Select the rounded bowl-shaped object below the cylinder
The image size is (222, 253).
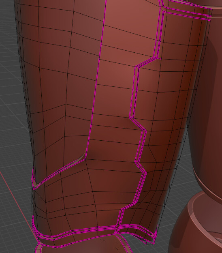pyautogui.click(x=197, y=224)
